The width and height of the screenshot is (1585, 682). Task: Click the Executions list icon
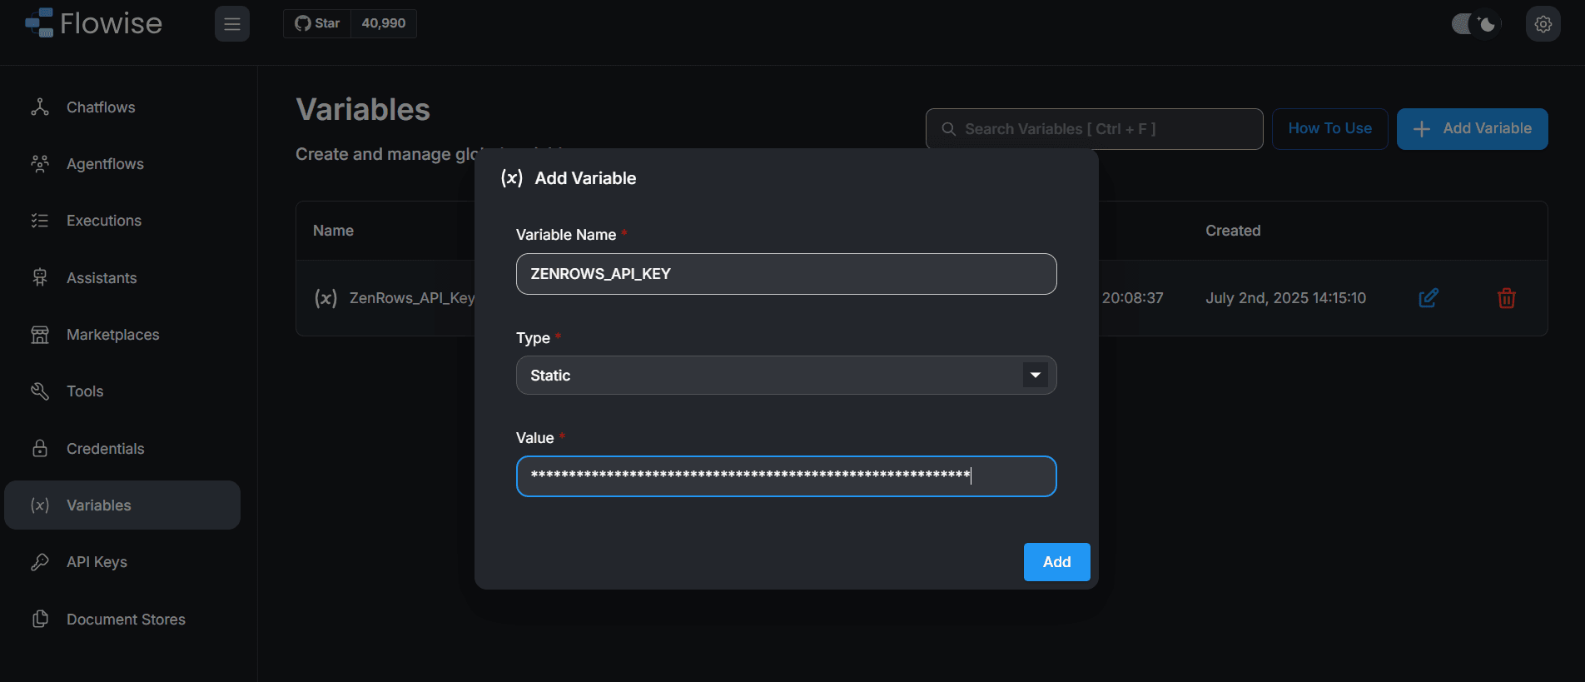pyautogui.click(x=40, y=221)
